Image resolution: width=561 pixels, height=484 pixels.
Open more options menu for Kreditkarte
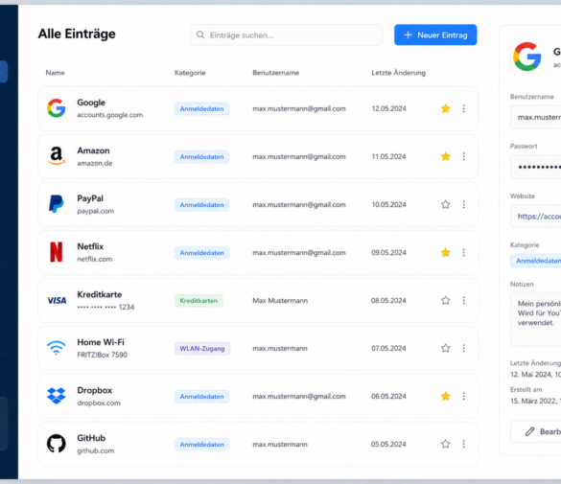click(x=464, y=300)
